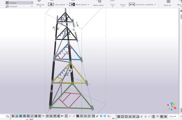Click the blue single-box selection icon
182x120 pixels.
pos(101,116)
